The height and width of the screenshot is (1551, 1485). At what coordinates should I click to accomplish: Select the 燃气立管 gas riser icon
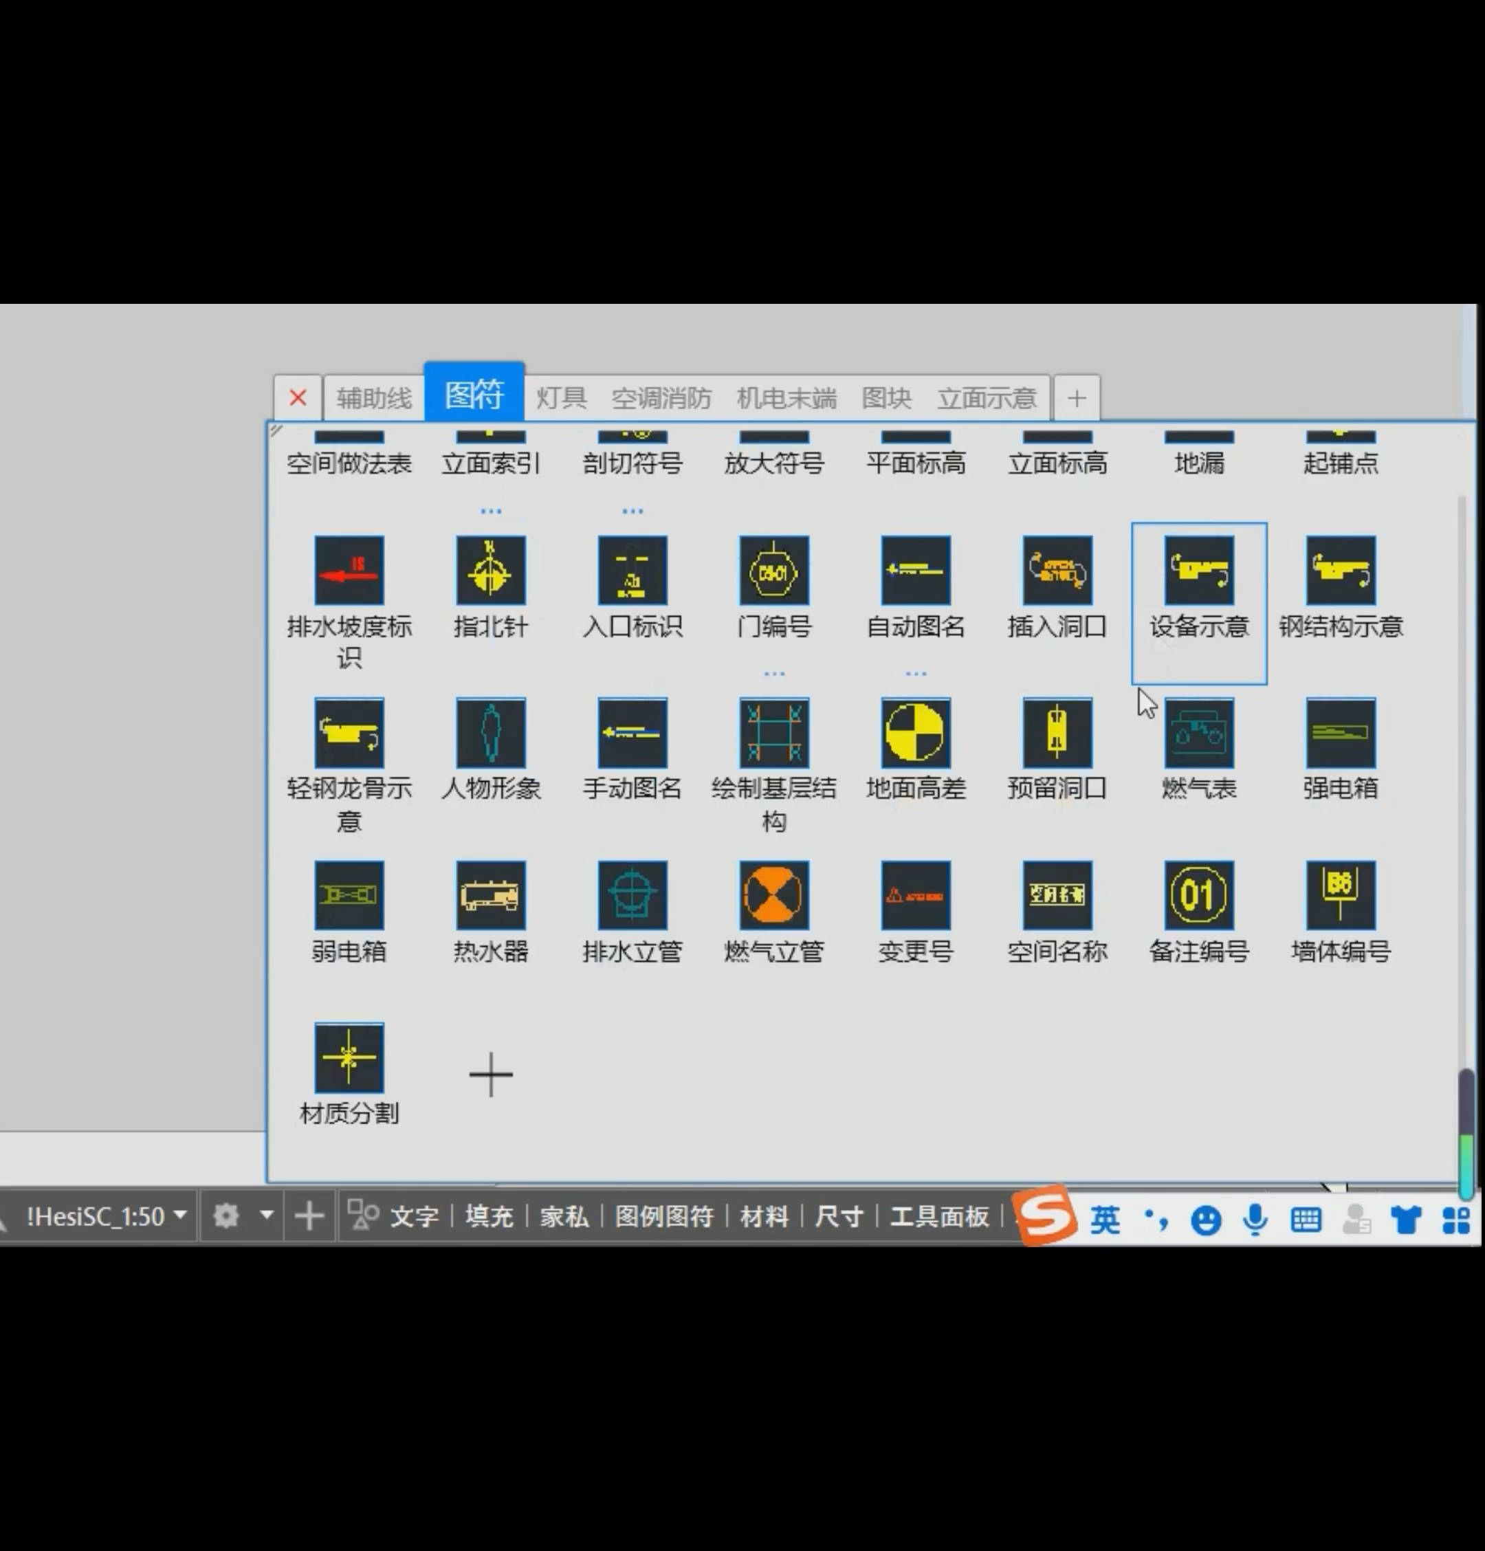(x=773, y=895)
